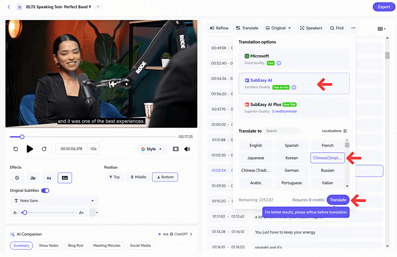
Task: Toggle fullscreen video view
Action: tap(176, 149)
